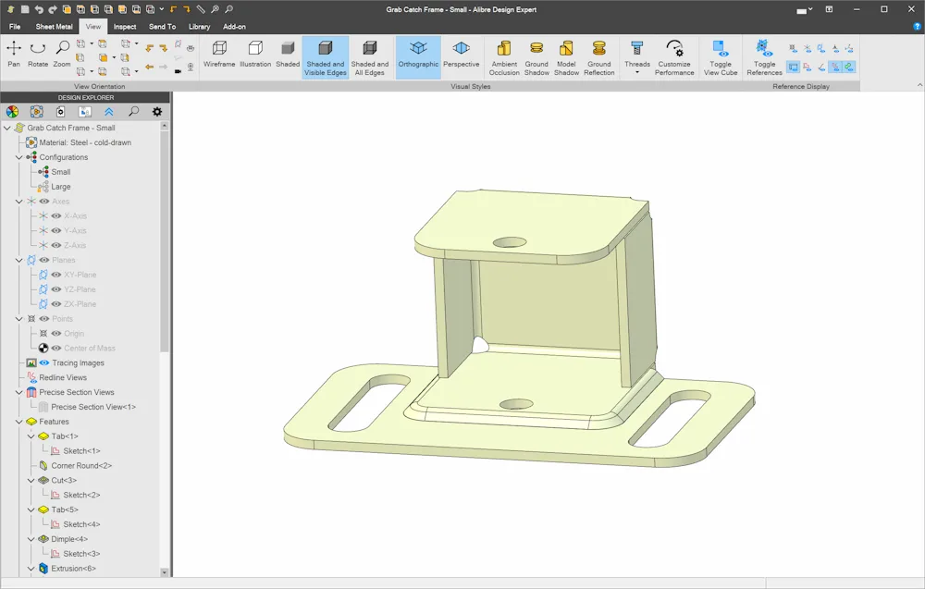Select Precise Section View<1> in the tree
The width and height of the screenshot is (925, 589).
pos(93,407)
